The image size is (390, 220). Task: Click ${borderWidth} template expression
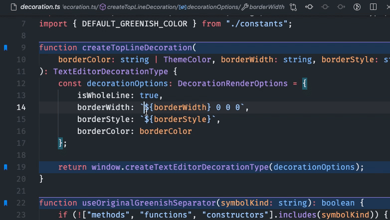[178, 108]
